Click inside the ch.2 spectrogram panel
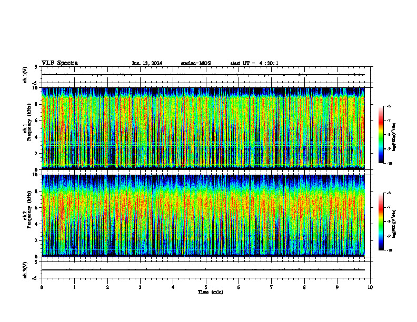The image size is (417, 322). point(203,216)
